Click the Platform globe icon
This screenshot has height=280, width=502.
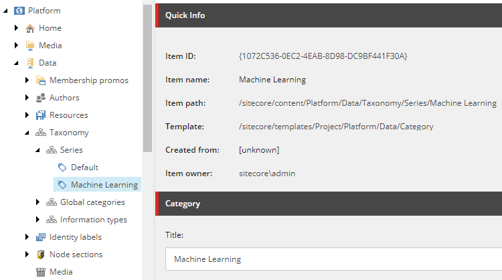[x=19, y=11]
